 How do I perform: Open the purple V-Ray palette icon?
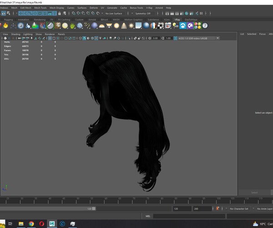click(x=190, y=26)
